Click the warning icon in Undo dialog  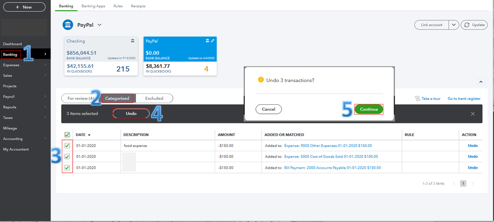(x=261, y=80)
